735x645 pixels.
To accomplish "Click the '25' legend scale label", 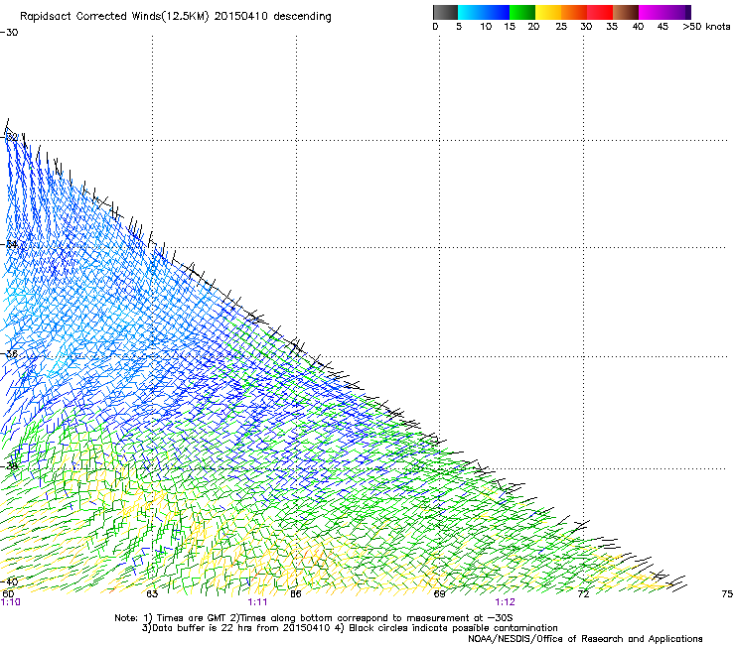I will tap(560, 27).
